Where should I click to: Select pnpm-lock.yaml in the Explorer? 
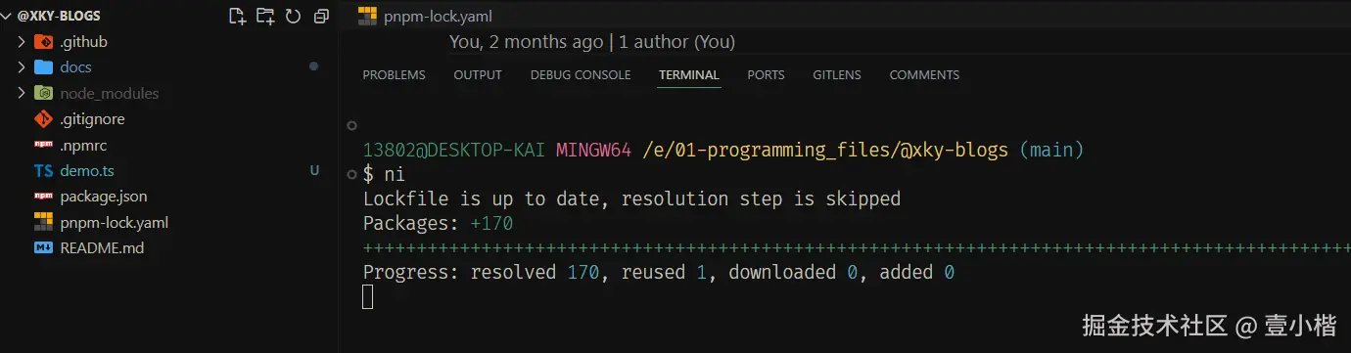(114, 222)
